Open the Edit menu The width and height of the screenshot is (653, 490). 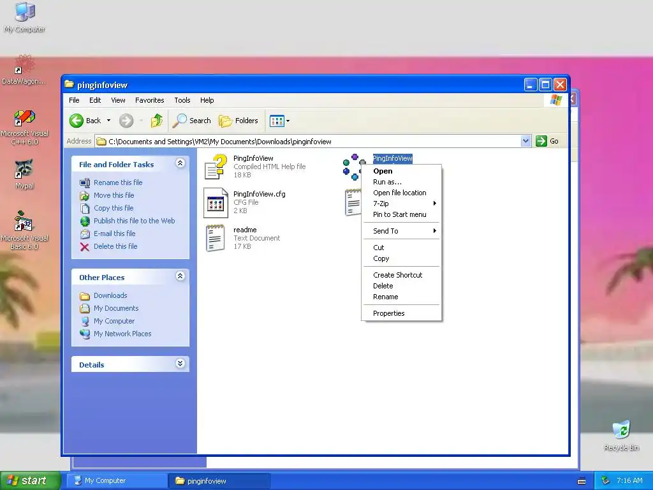coord(95,100)
